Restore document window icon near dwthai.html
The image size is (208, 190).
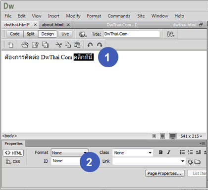201,25
